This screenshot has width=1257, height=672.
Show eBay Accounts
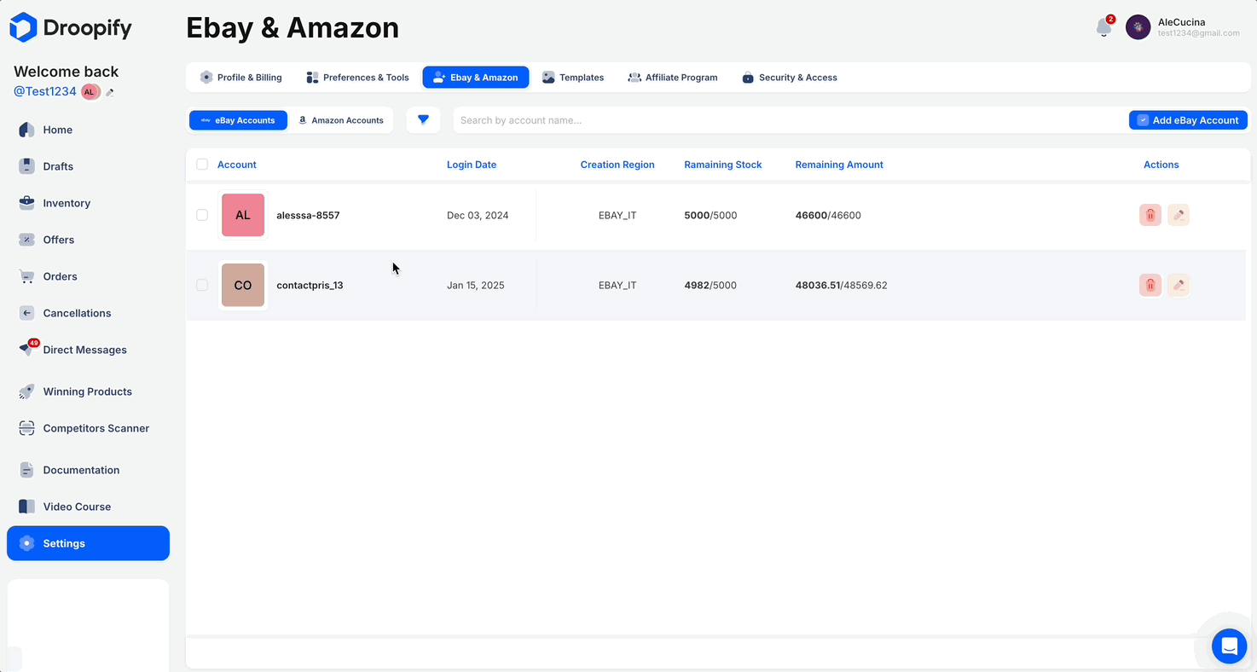point(238,120)
